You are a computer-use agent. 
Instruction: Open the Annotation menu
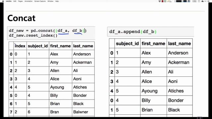click(28, 1)
